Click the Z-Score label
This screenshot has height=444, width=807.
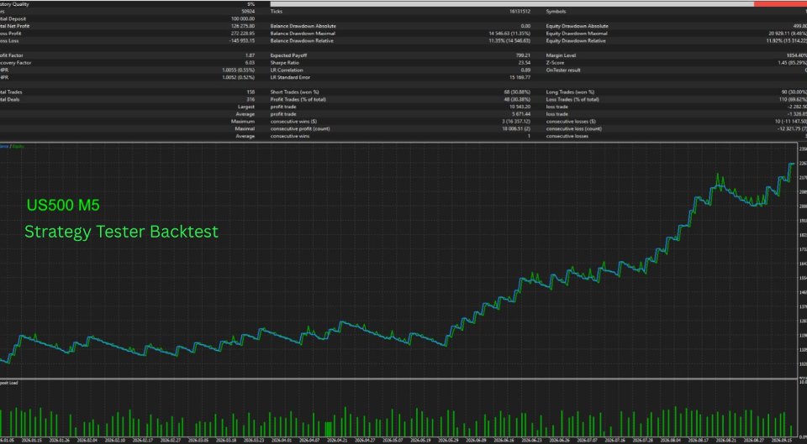click(x=555, y=63)
